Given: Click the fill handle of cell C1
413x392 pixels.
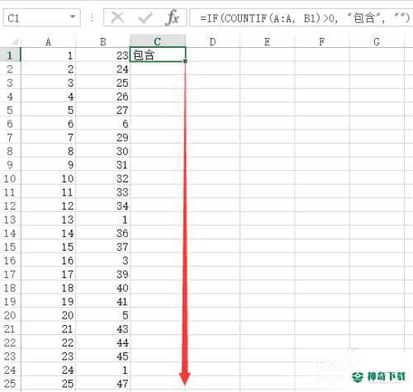Looking at the screenshot, I should [185, 61].
